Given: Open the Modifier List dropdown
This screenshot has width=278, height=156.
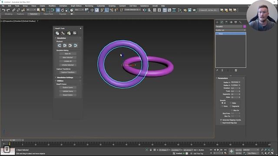Looking at the screenshot, I should (231, 30).
